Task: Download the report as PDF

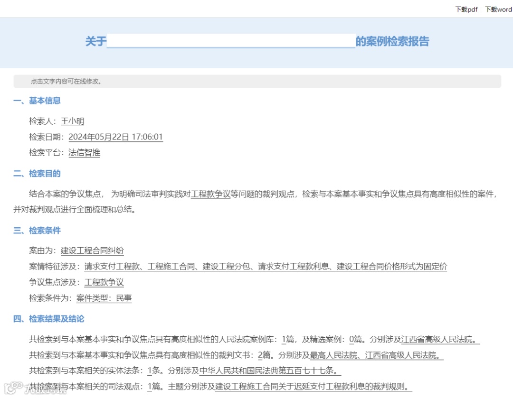Action: coord(466,9)
